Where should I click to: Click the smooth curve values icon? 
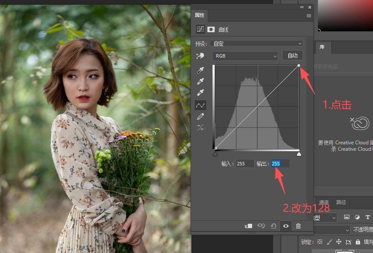click(200, 128)
